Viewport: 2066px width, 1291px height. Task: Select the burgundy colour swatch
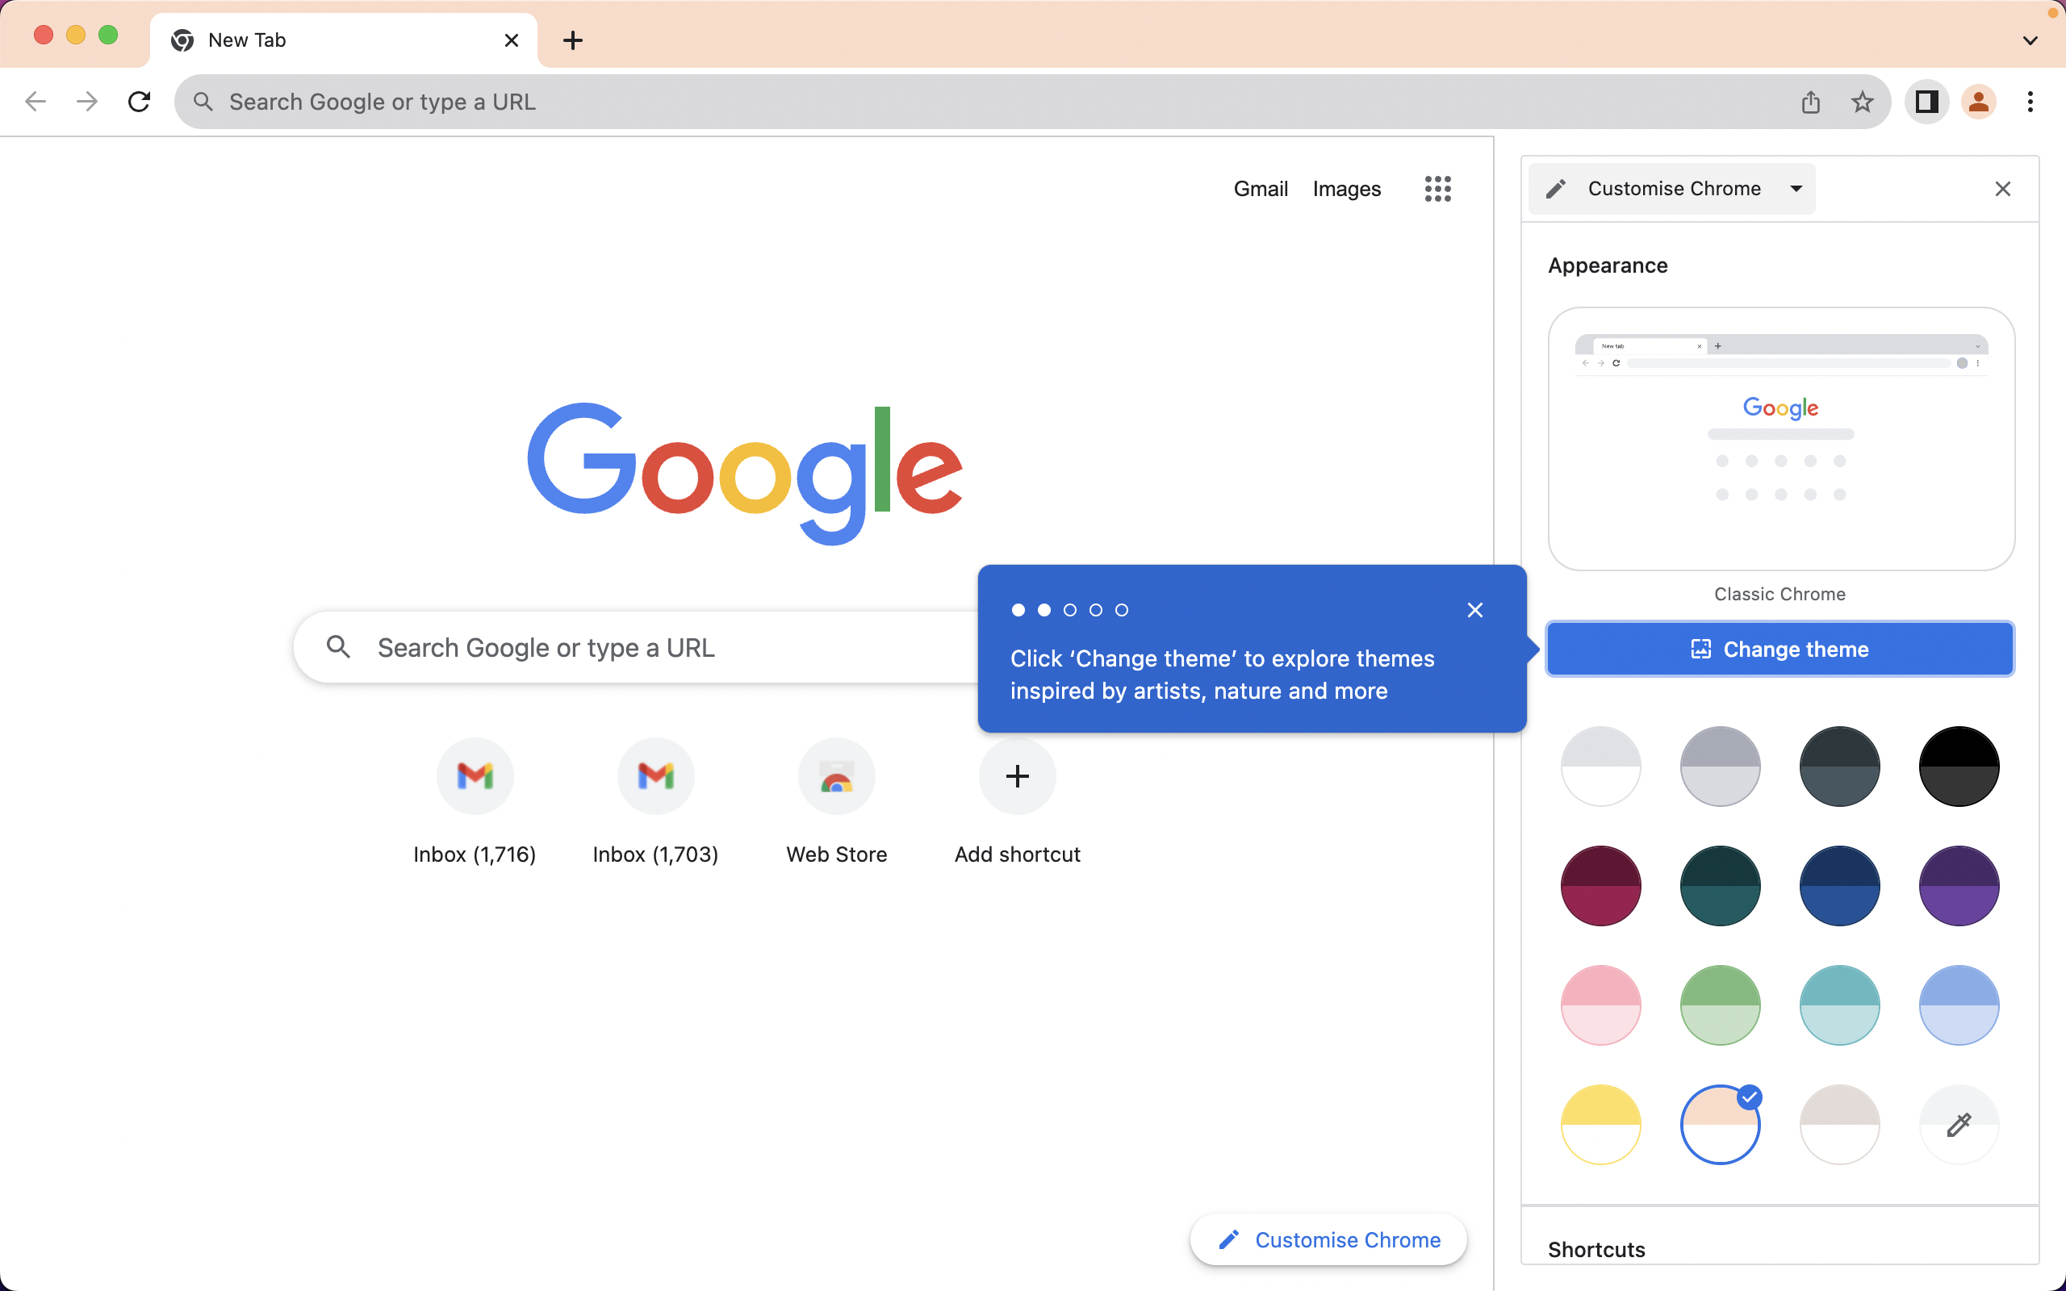click(1600, 885)
